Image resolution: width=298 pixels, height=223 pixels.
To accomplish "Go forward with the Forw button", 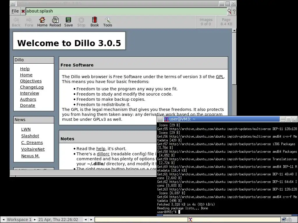I will (x=29, y=22).
